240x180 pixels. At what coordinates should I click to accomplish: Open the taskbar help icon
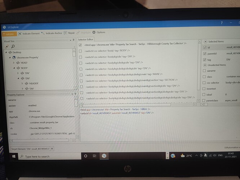point(173,156)
